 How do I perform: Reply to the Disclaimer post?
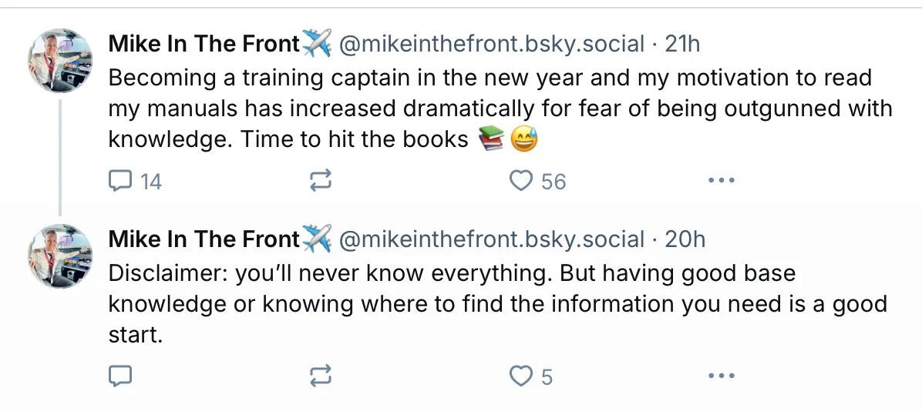click(x=121, y=376)
